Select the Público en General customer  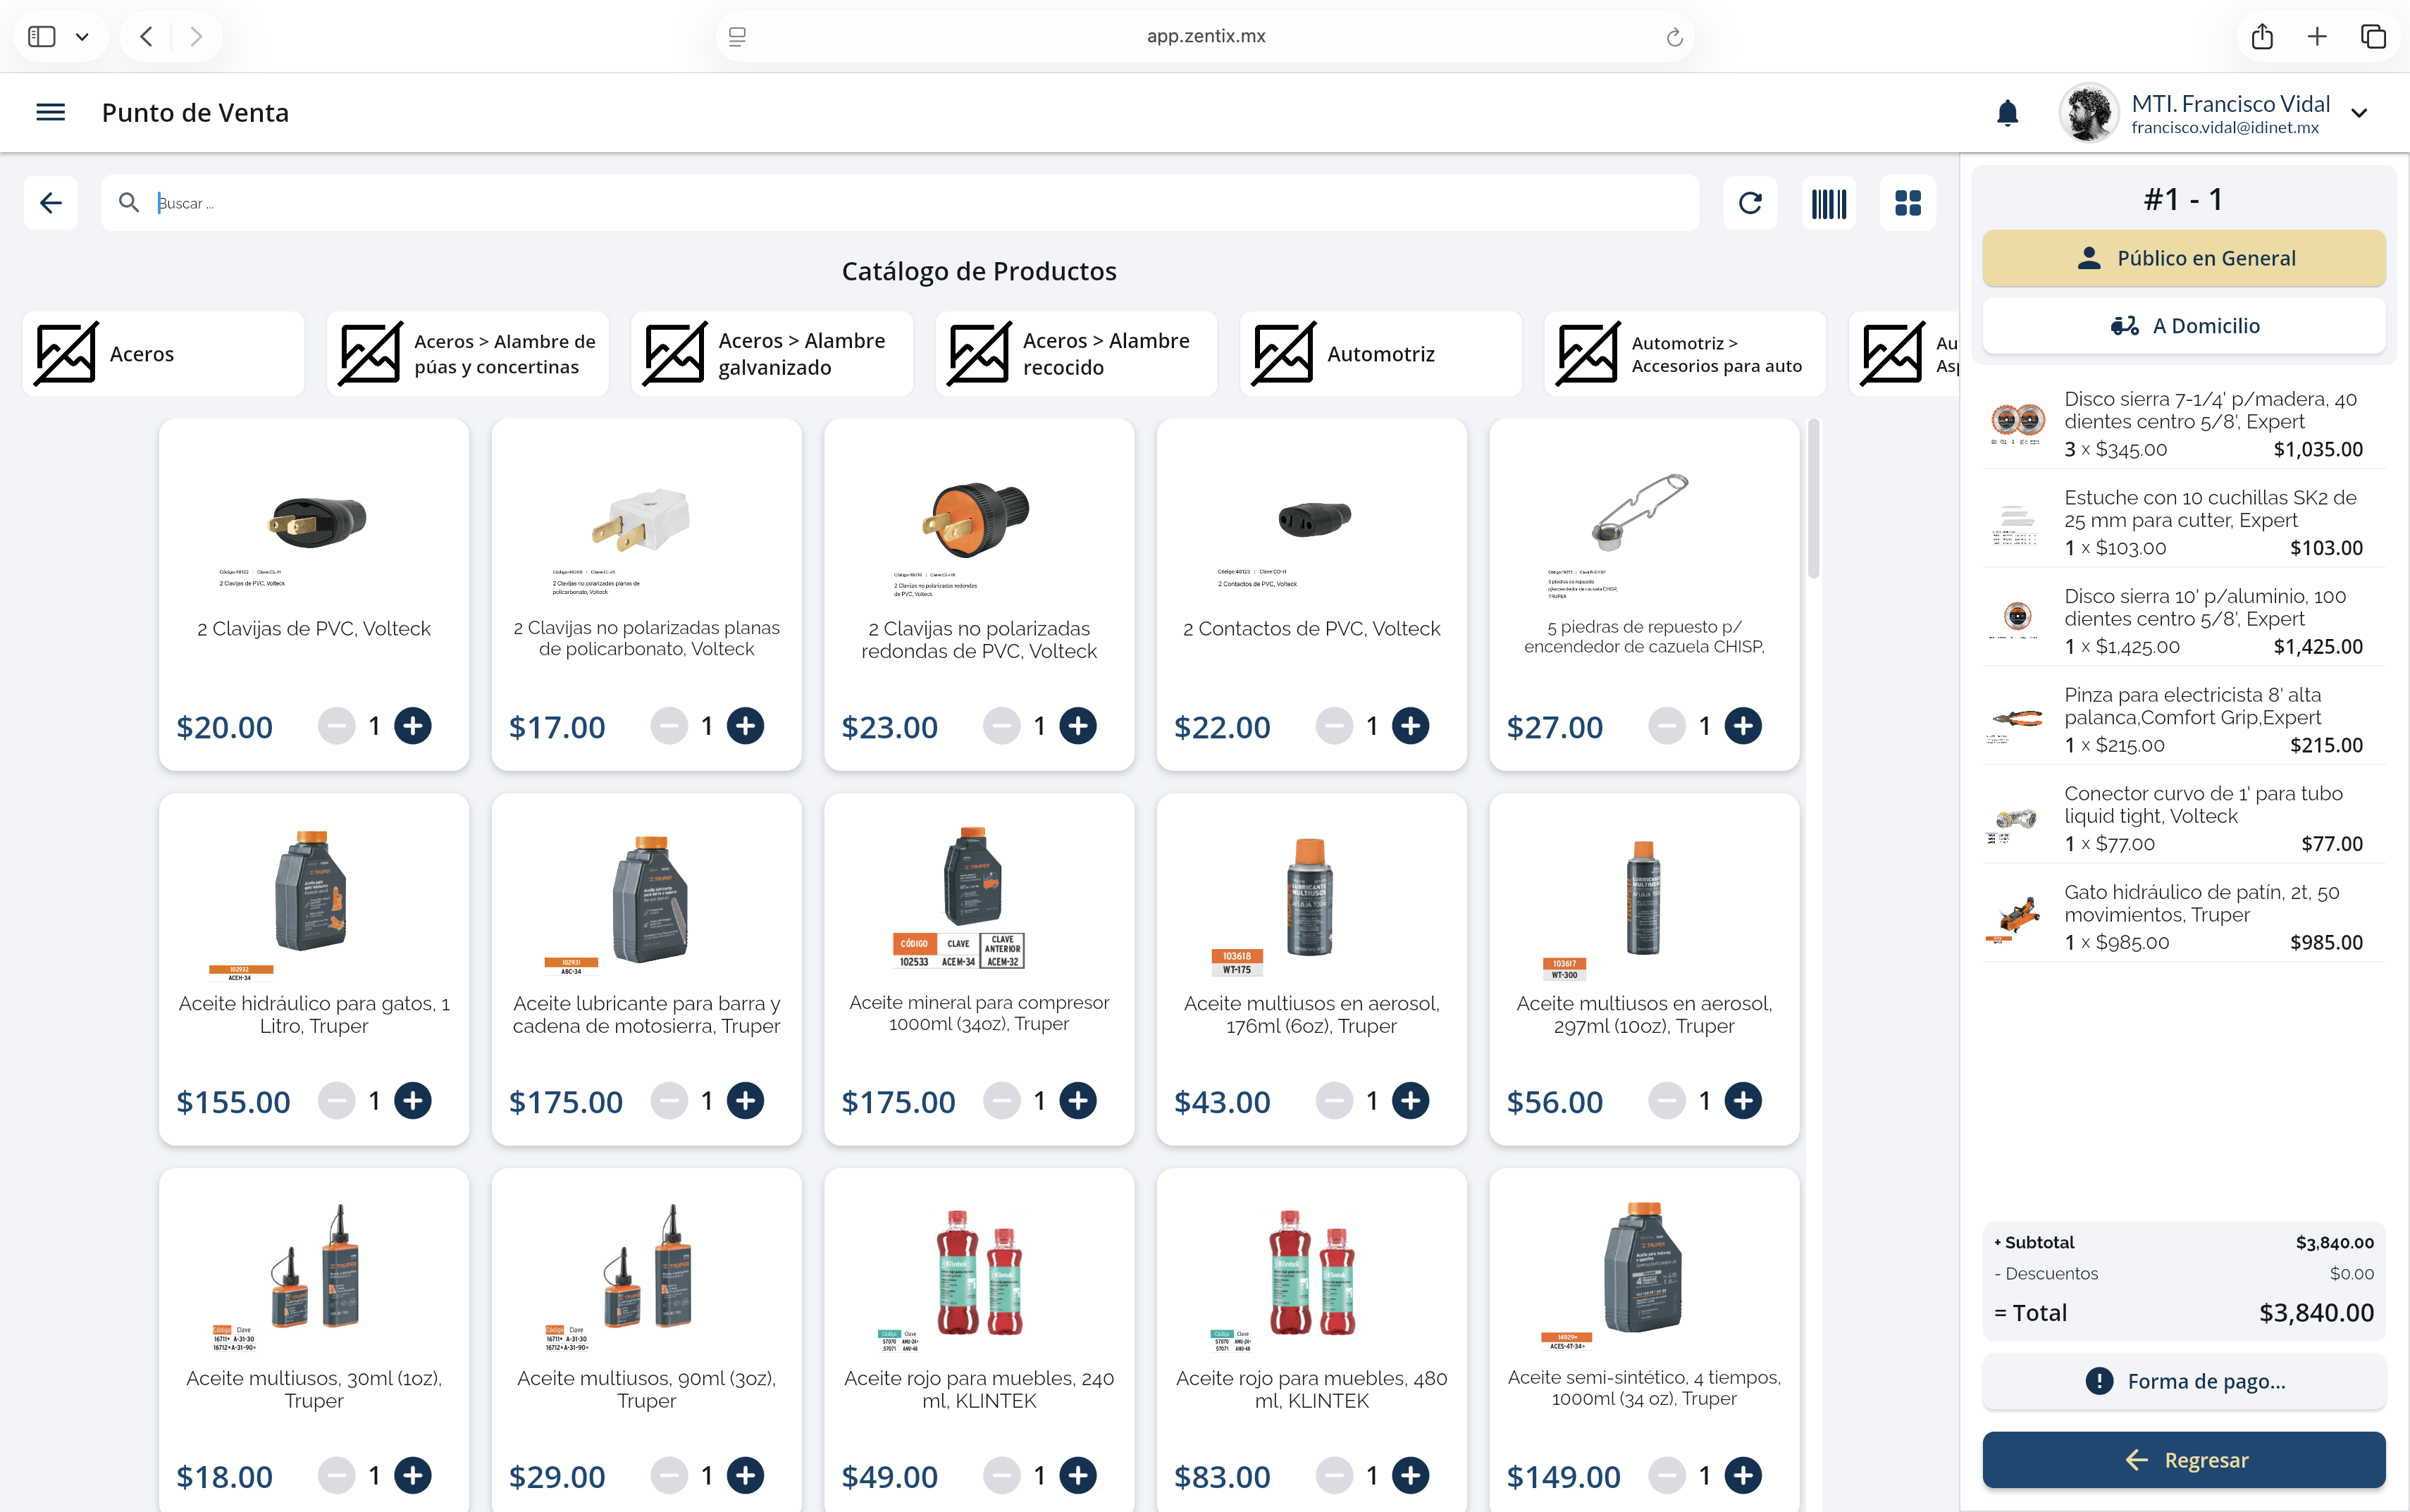pyautogui.click(x=2184, y=258)
